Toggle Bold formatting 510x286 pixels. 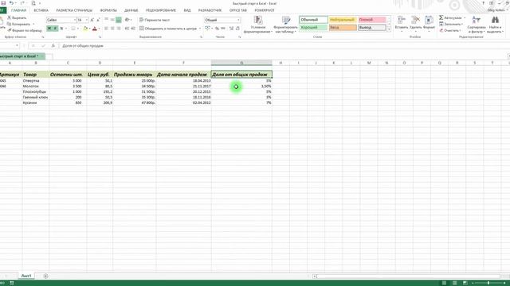coord(49,29)
